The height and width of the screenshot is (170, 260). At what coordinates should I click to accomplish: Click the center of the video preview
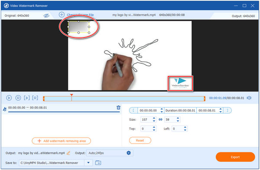(x=130, y=56)
